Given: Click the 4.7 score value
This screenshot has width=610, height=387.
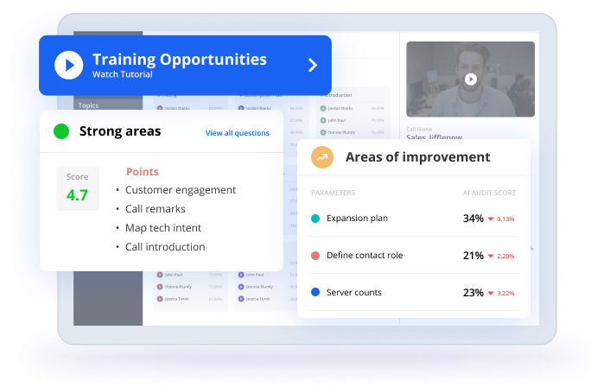Looking at the screenshot, I should 77,195.
